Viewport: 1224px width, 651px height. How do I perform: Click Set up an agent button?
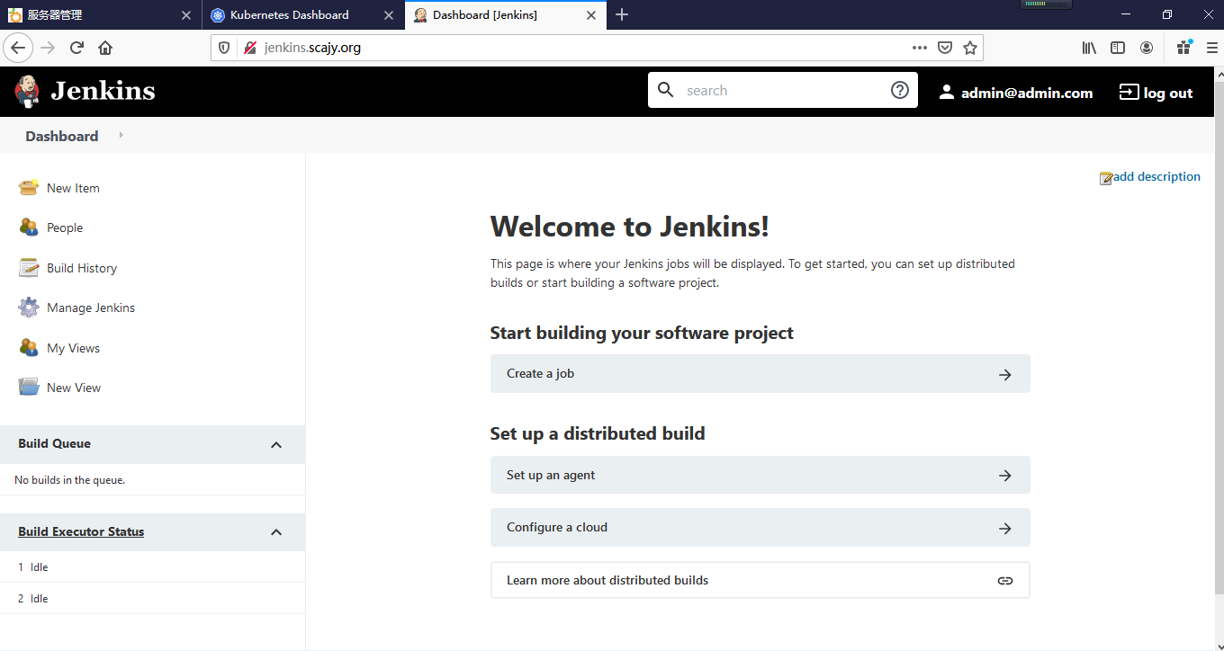(x=760, y=476)
